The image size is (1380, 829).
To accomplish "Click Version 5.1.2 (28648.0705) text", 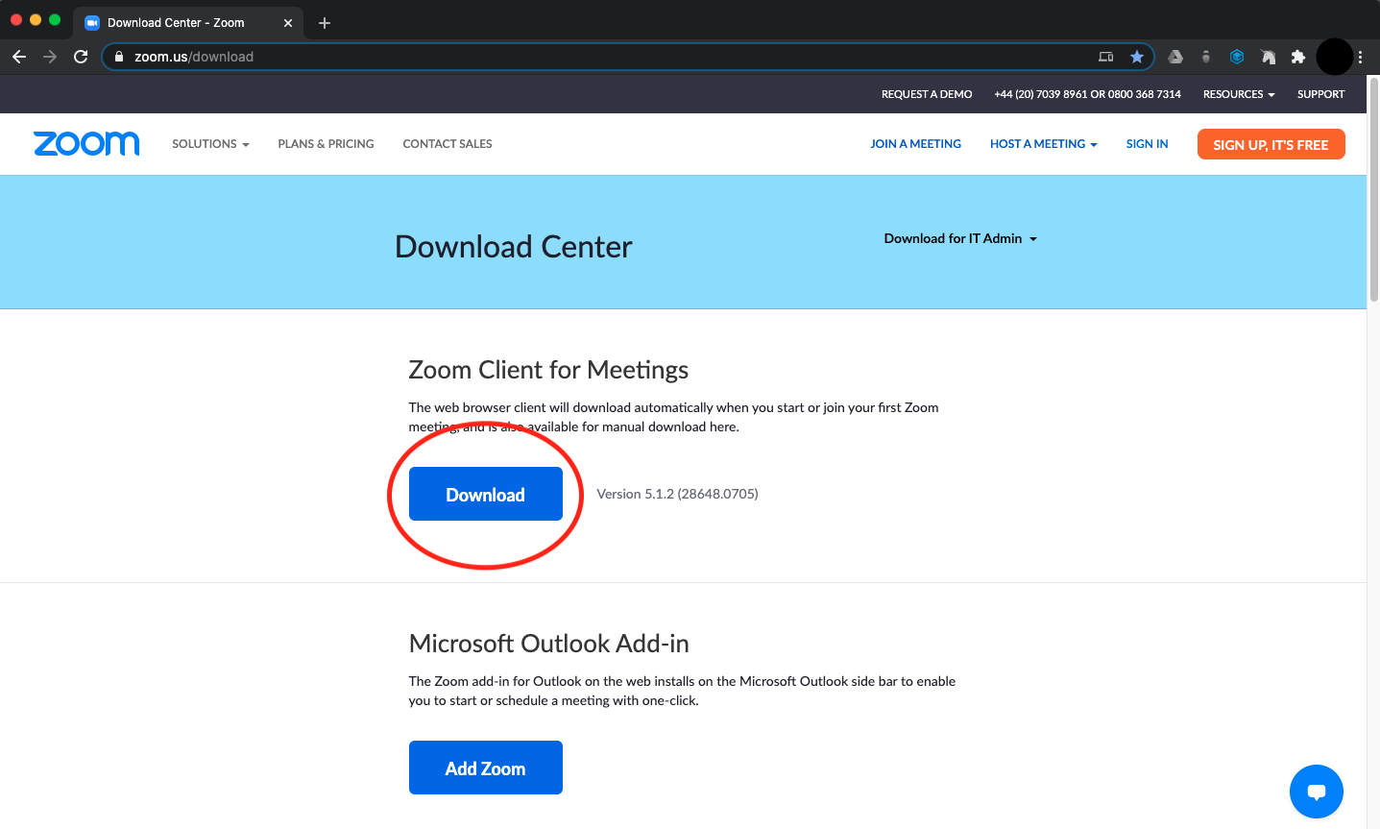I will [677, 494].
